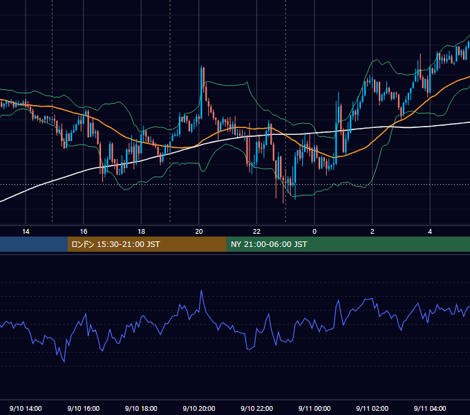Click the 14 hour axis label
470x415 pixels.
click(26, 232)
